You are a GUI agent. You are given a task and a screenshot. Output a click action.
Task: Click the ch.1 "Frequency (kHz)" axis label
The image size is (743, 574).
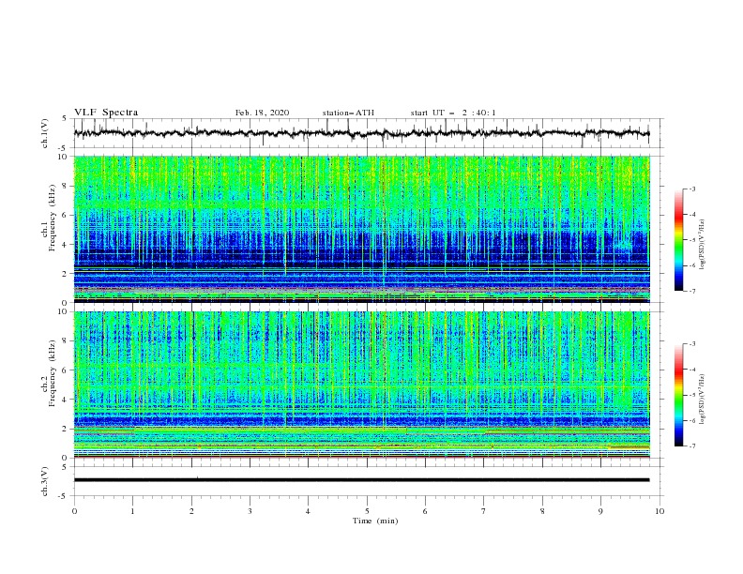tap(52, 219)
